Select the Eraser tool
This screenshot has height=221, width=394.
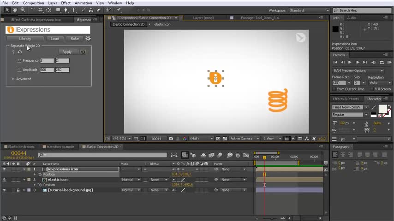click(x=100, y=10)
